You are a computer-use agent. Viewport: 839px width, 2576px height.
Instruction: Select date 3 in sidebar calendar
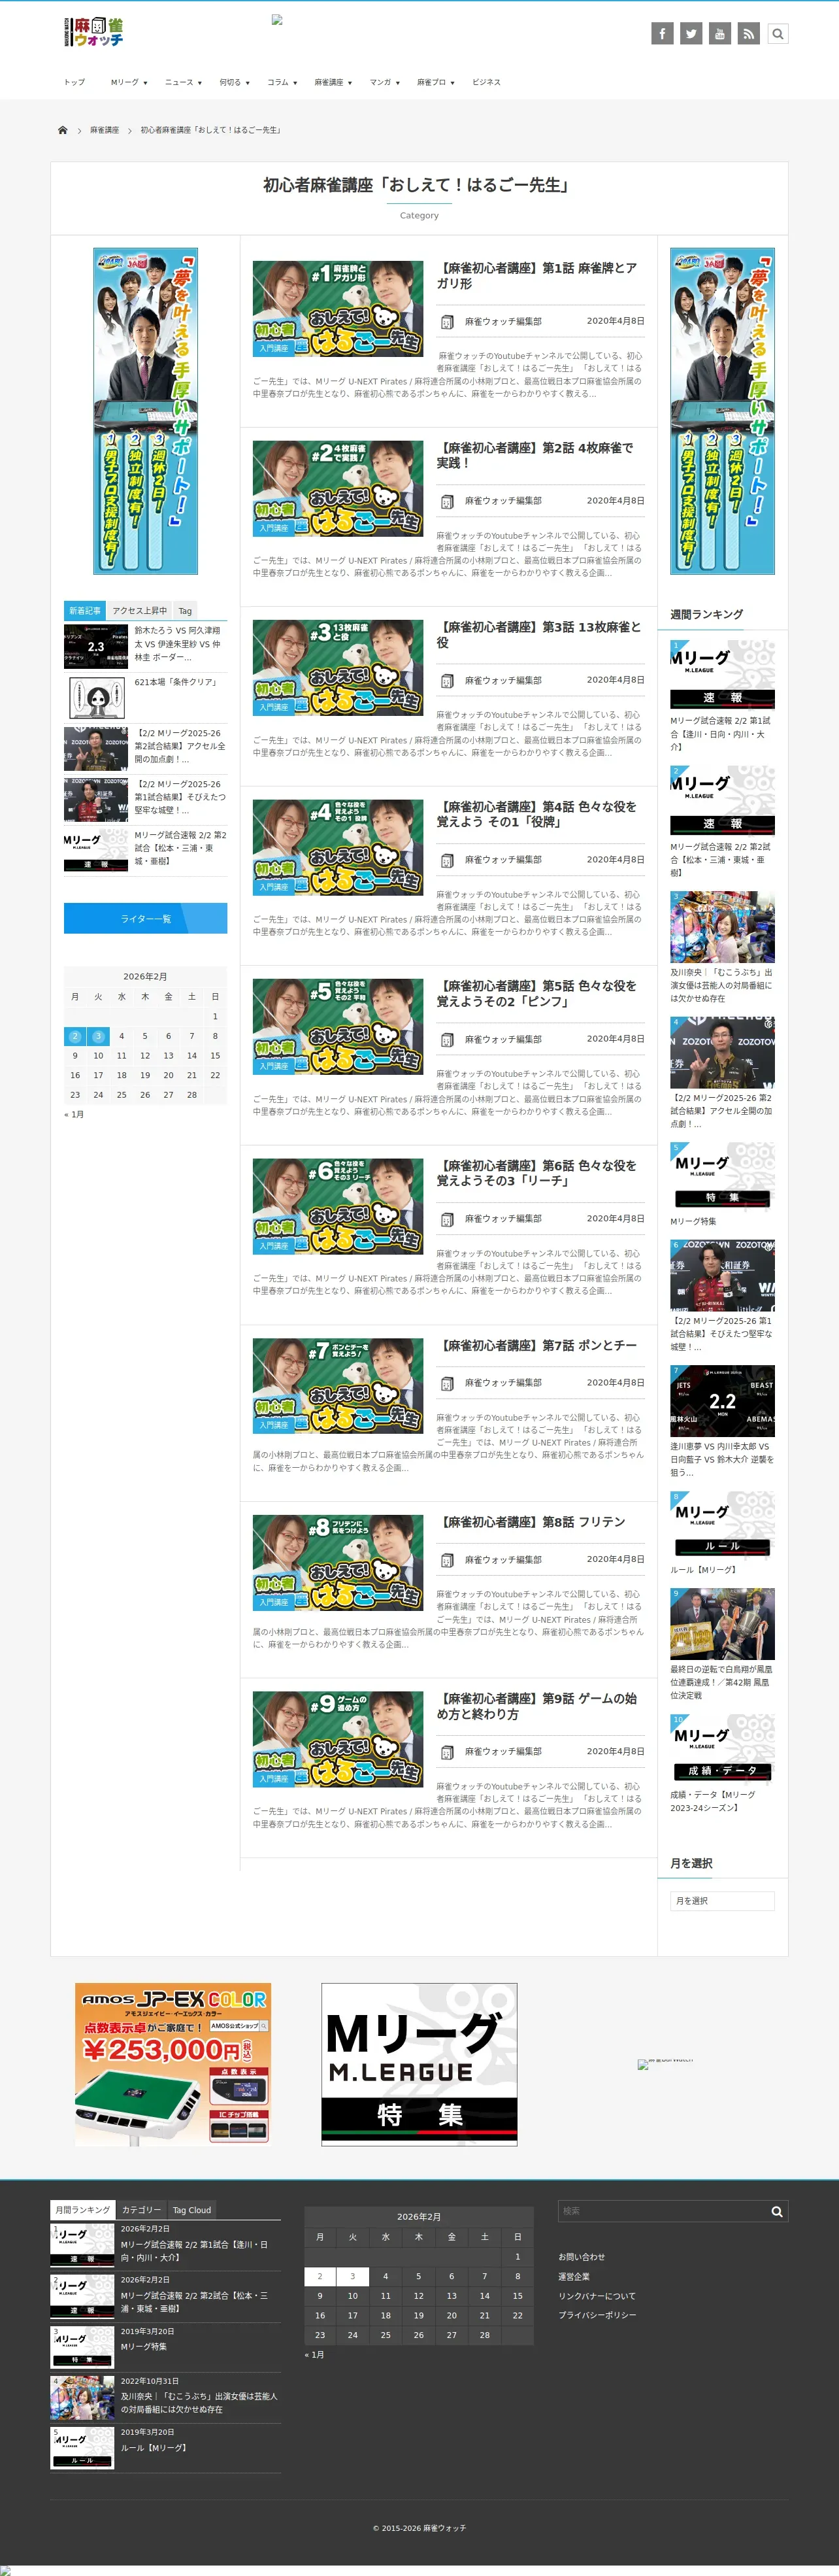[x=98, y=1036]
